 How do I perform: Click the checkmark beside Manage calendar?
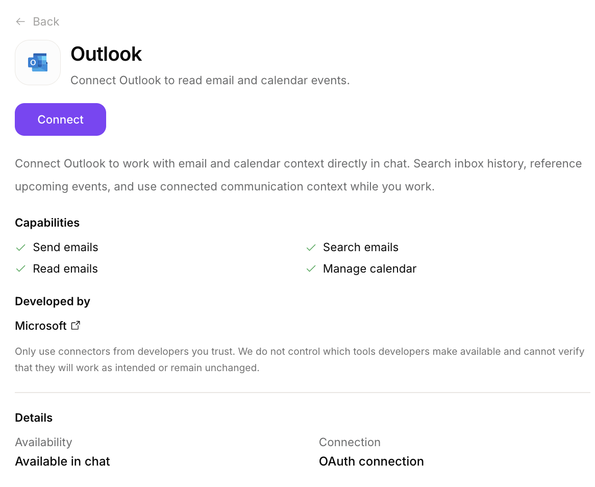[311, 269]
